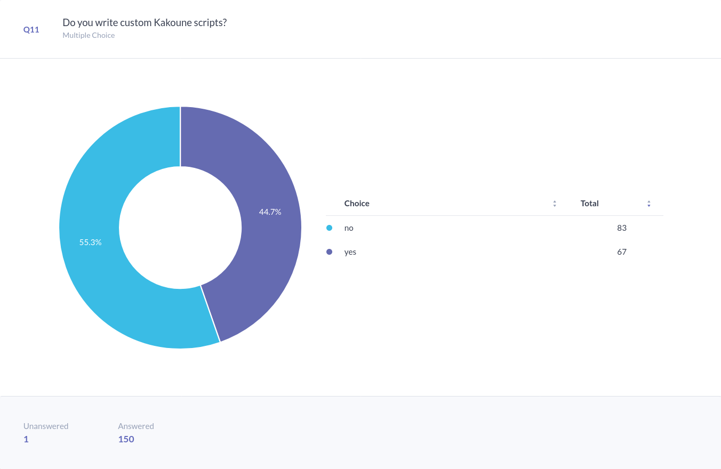Click the question title about Kakoune scripts
721x469 pixels.
(x=145, y=23)
